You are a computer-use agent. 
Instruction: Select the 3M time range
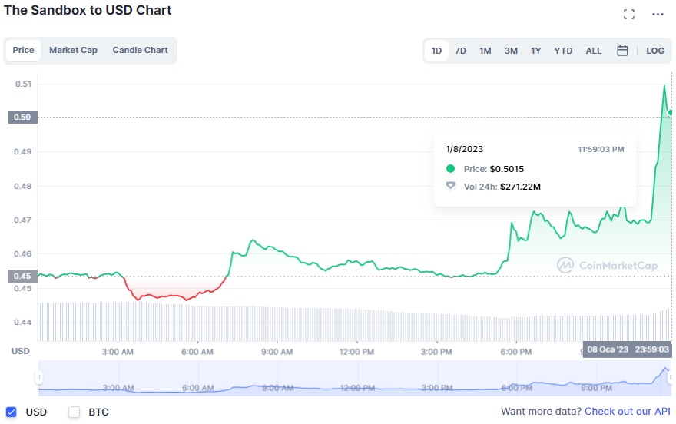point(511,51)
